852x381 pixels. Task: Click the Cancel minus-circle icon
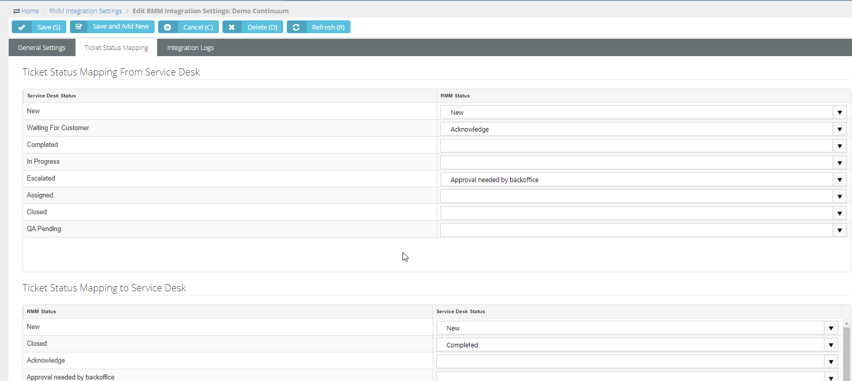(x=167, y=27)
